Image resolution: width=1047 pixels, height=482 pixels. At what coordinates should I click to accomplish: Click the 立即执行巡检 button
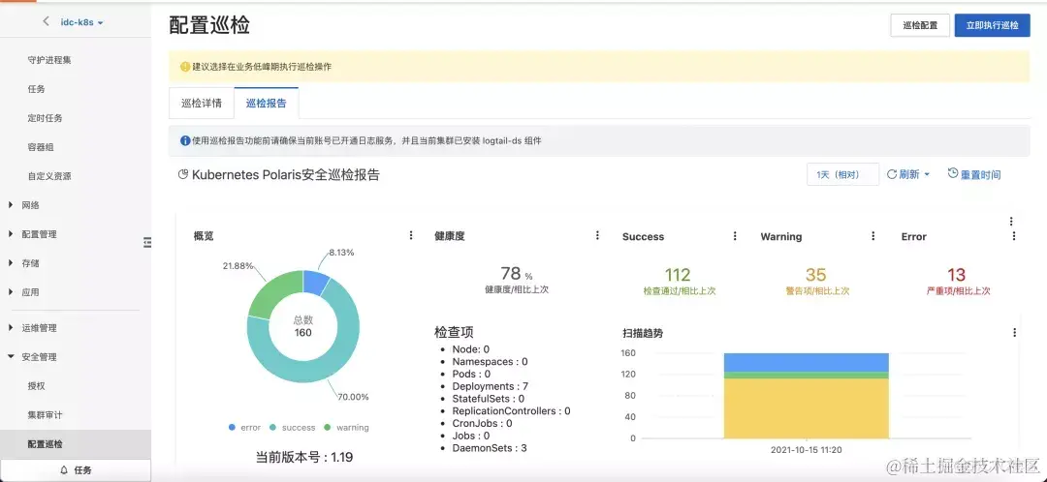993,25
